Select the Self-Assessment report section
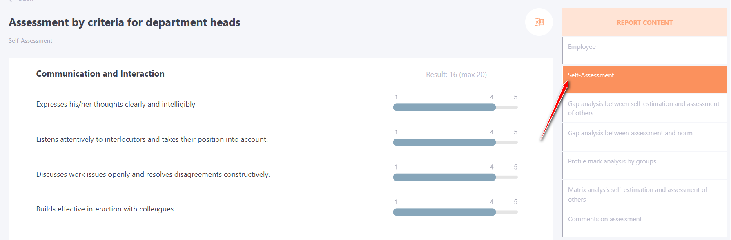Viewport: 731px width, 240px height. click(x=645, y=79)
